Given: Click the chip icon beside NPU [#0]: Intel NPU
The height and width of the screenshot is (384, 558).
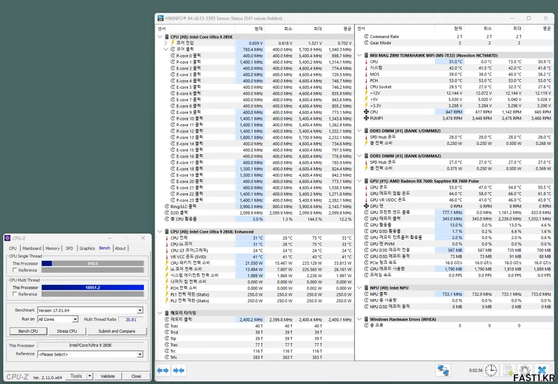Looking at the screenshot, I should coord(366,288).
